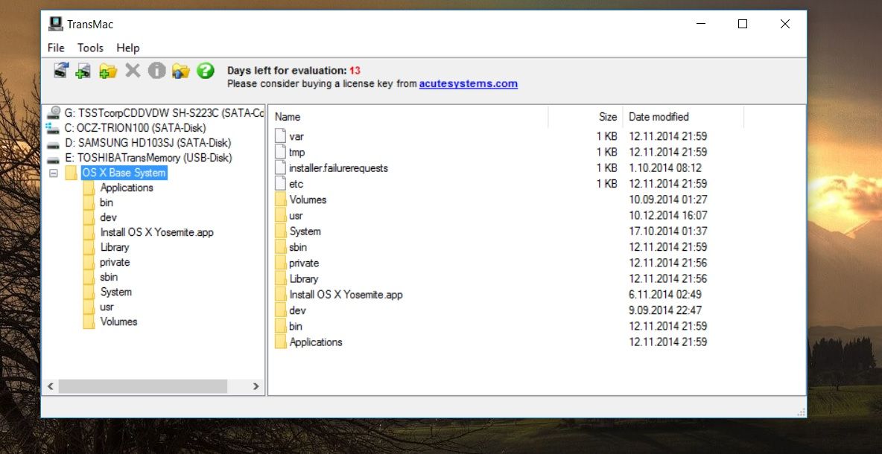Screen dimensions: 882x454
Task: Click the date 6.11.2014 02:49
Action: [665, 295]
